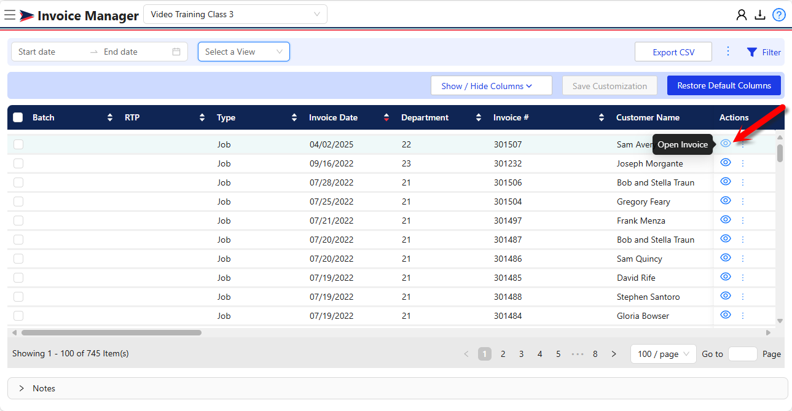Open invoice 301488 with eye icon
Image resolution: width=792 pixels, height=411 pixels.
[x=726, y=296]
